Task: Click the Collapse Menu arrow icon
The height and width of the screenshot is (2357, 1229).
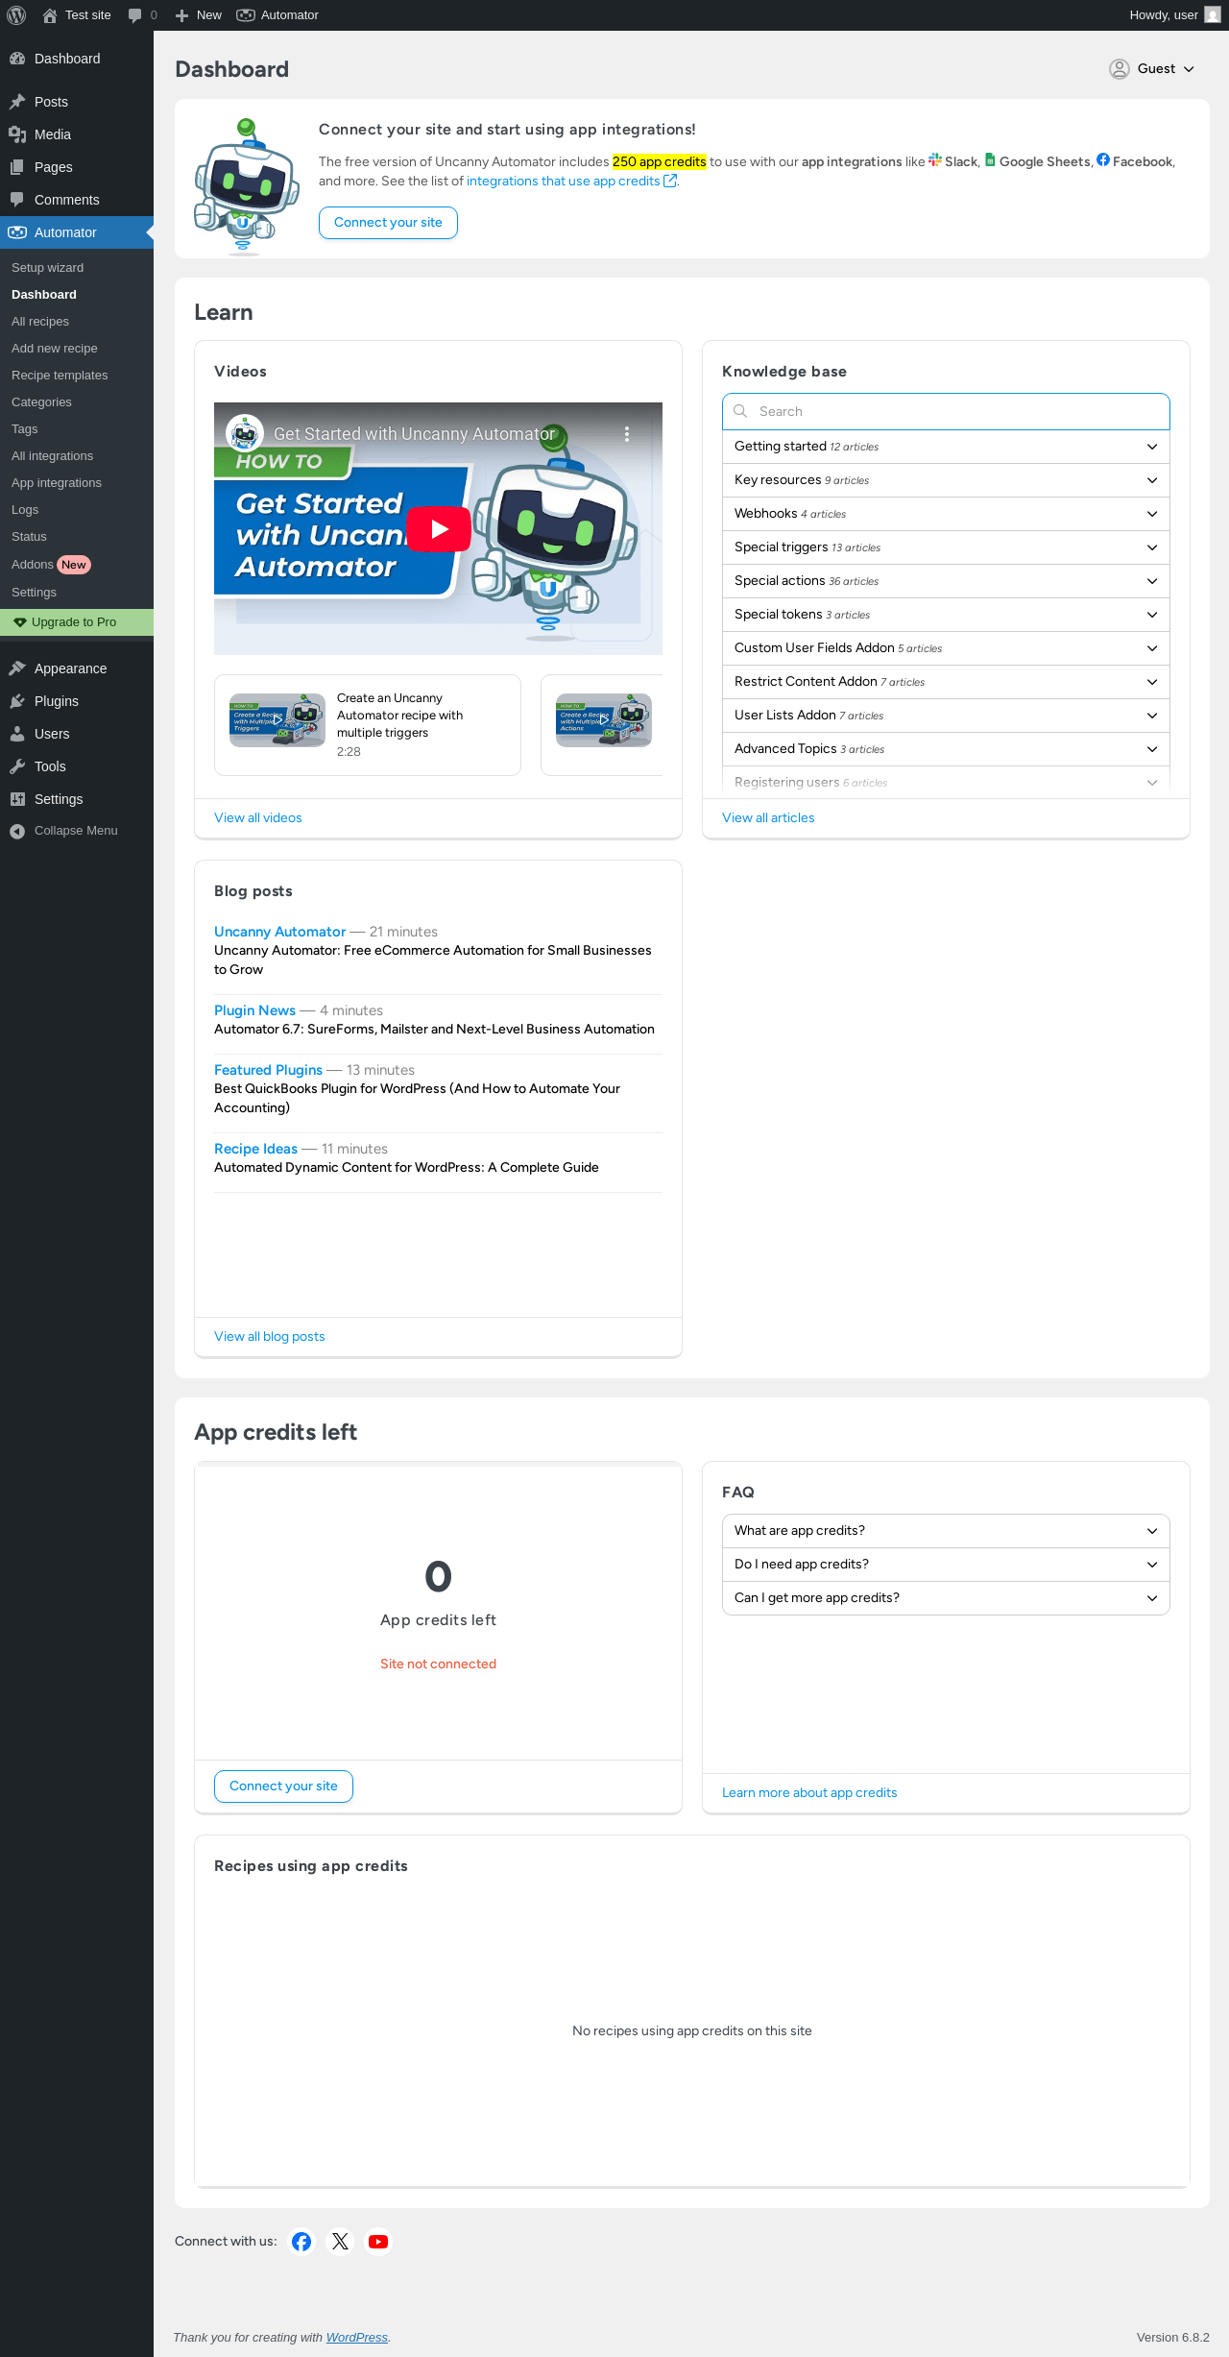Action: pyautogui.click(x=17, y=832)
